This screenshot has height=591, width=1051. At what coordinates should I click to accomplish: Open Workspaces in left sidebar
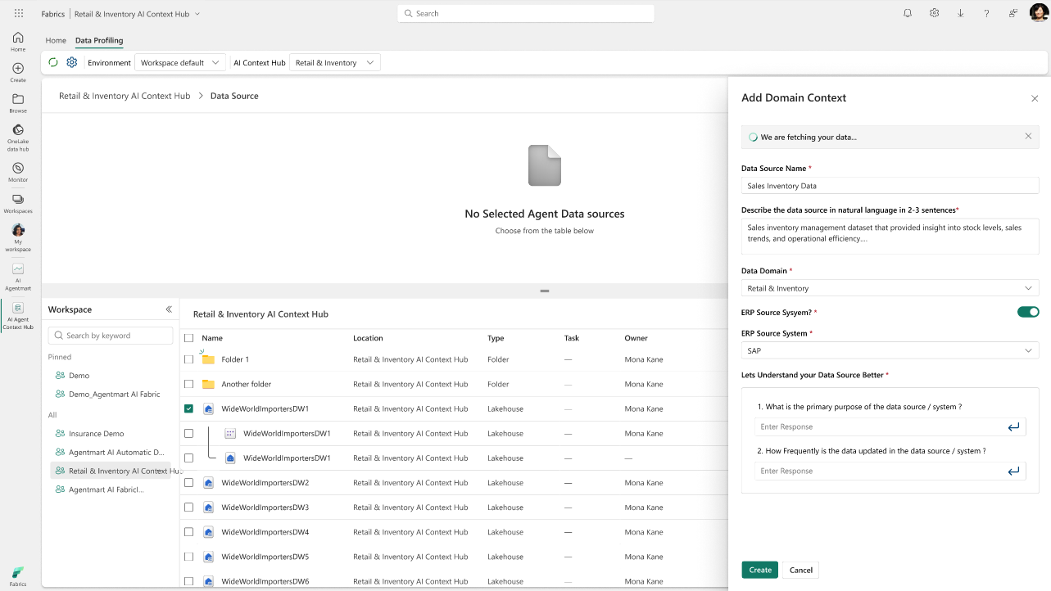point(18,204)
